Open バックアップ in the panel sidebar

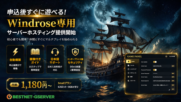point(132,69)
